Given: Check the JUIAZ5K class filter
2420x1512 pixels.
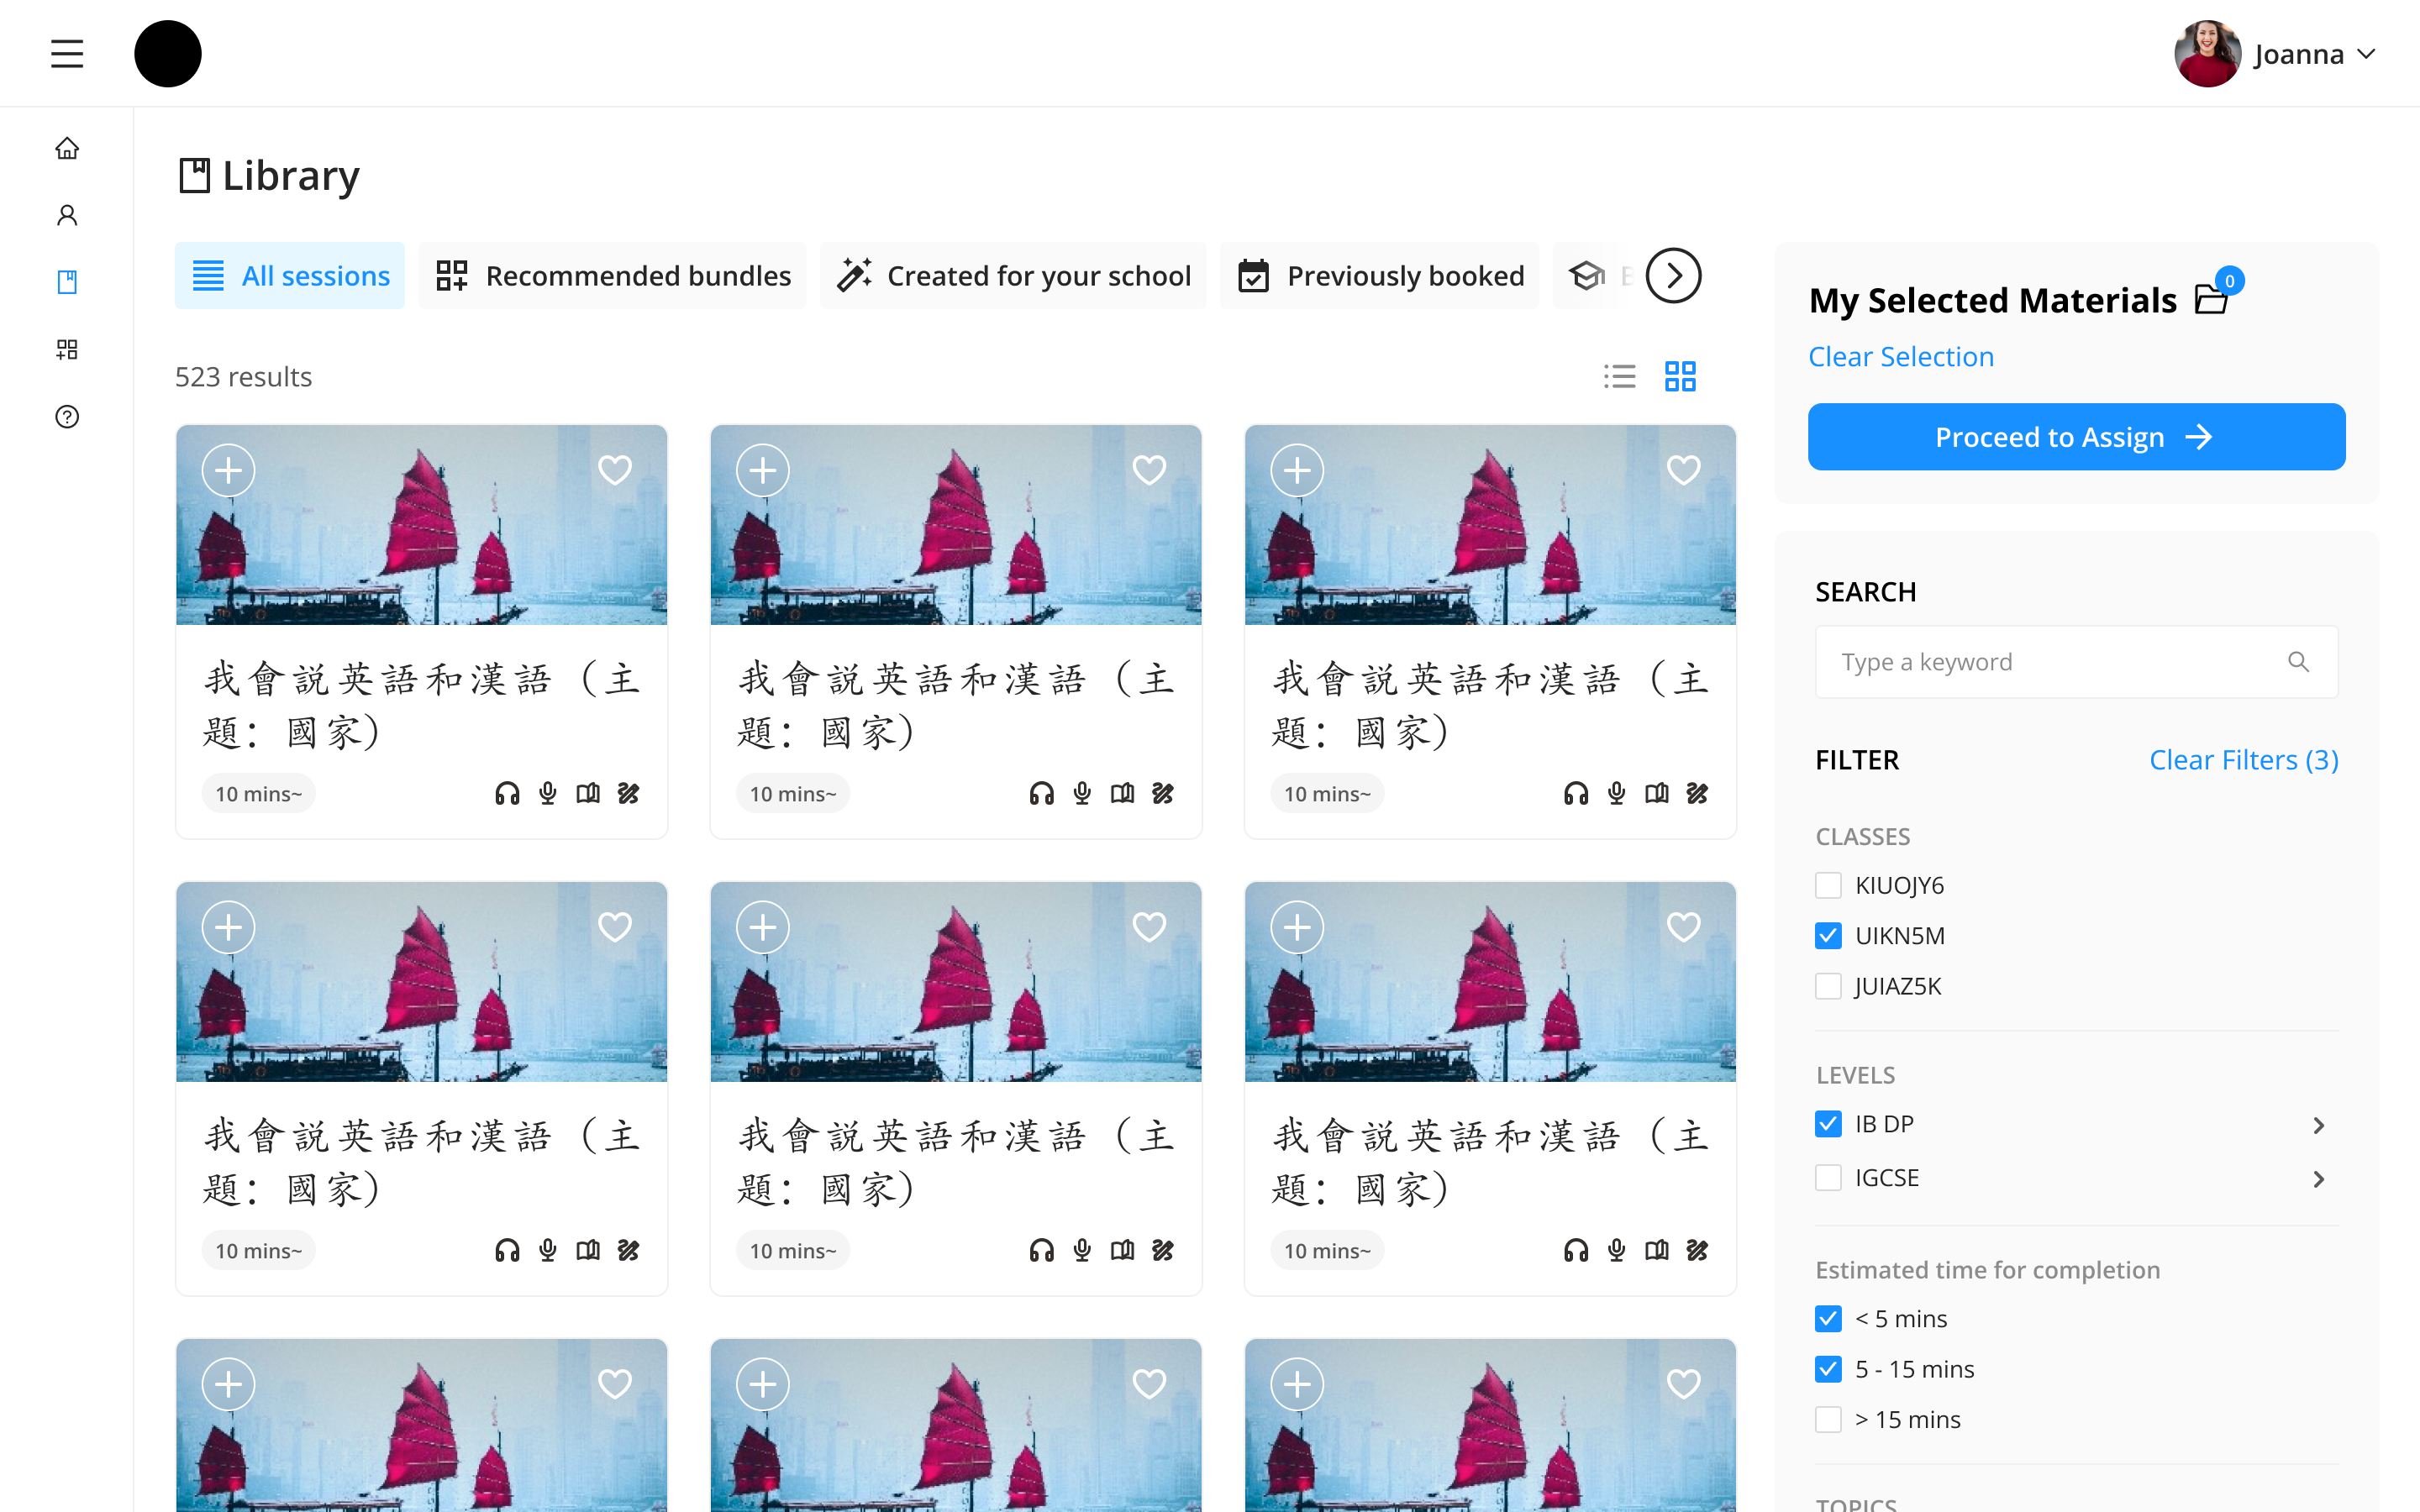Looking at the screenshot, I should (1828, 986).
